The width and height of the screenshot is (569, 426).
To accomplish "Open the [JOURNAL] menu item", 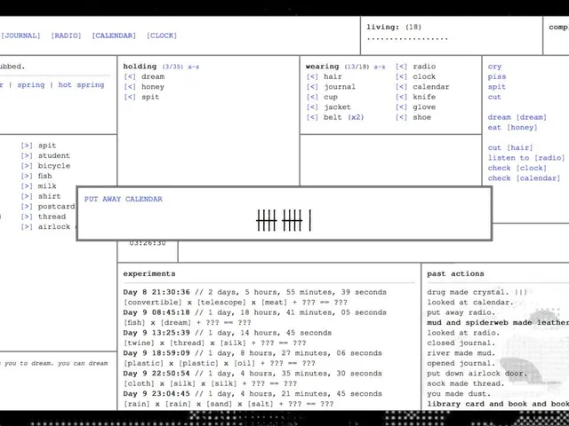I will (20, 35).
